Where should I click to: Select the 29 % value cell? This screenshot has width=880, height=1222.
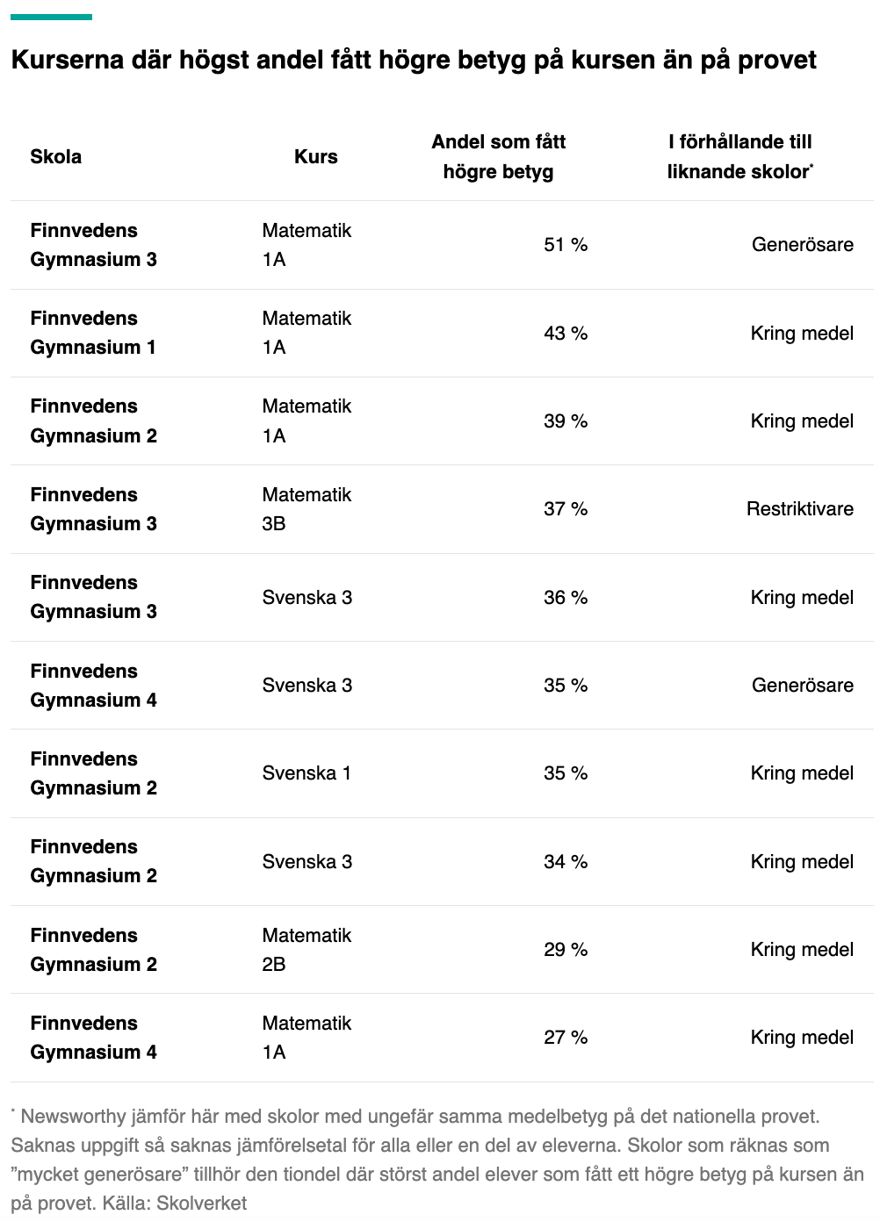coord(566,950)
